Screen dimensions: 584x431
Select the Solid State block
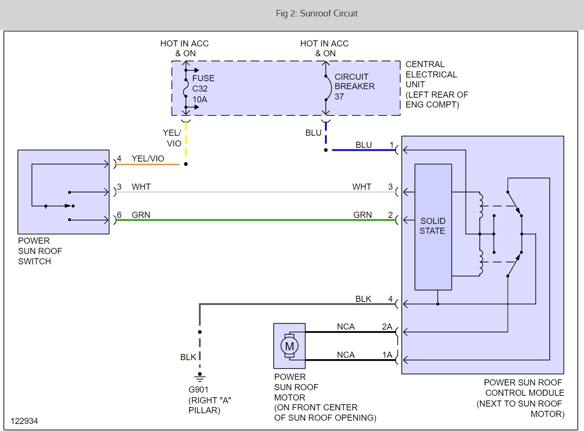pos(433,226)
